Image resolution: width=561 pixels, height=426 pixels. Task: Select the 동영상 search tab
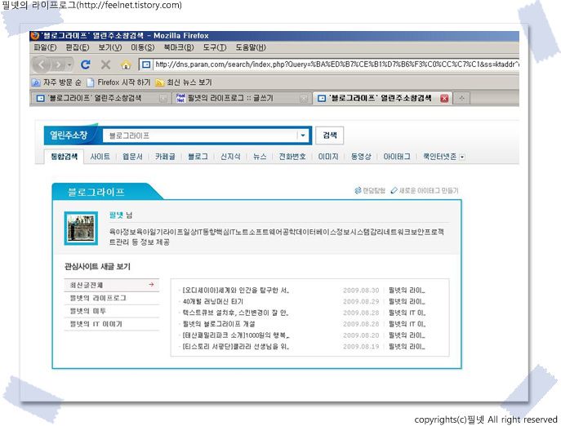[361, 157]
